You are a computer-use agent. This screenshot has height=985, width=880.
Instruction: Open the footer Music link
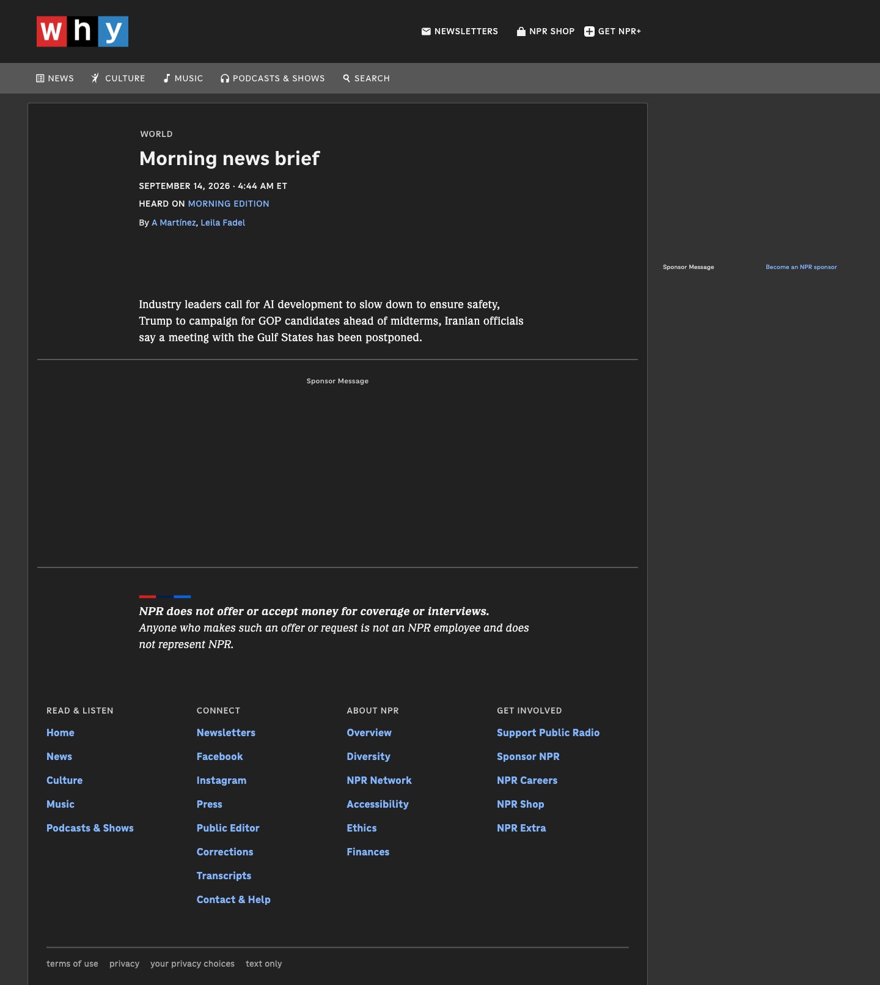coord(61,804)
